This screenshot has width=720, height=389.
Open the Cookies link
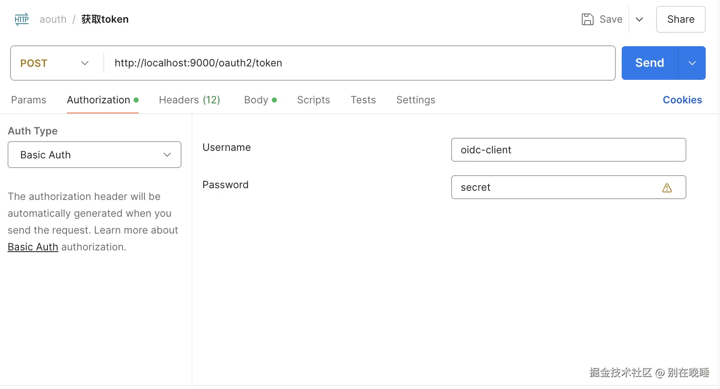click(682, 100)
